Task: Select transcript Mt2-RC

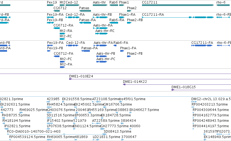Action: [x=62, y=39]
